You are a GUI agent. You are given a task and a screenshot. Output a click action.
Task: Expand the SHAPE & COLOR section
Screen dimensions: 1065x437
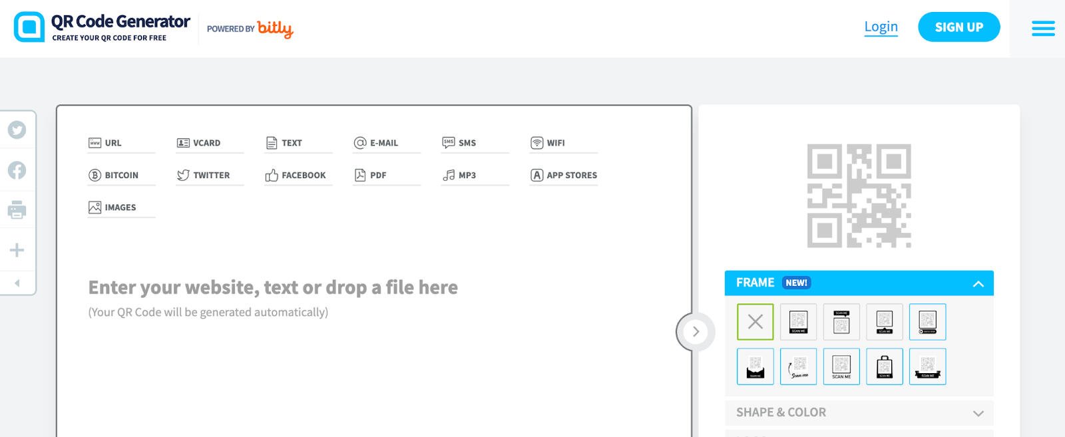859,412
